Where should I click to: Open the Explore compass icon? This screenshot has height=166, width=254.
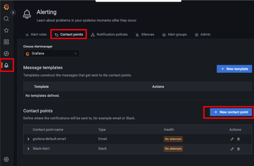coord(6,54)
